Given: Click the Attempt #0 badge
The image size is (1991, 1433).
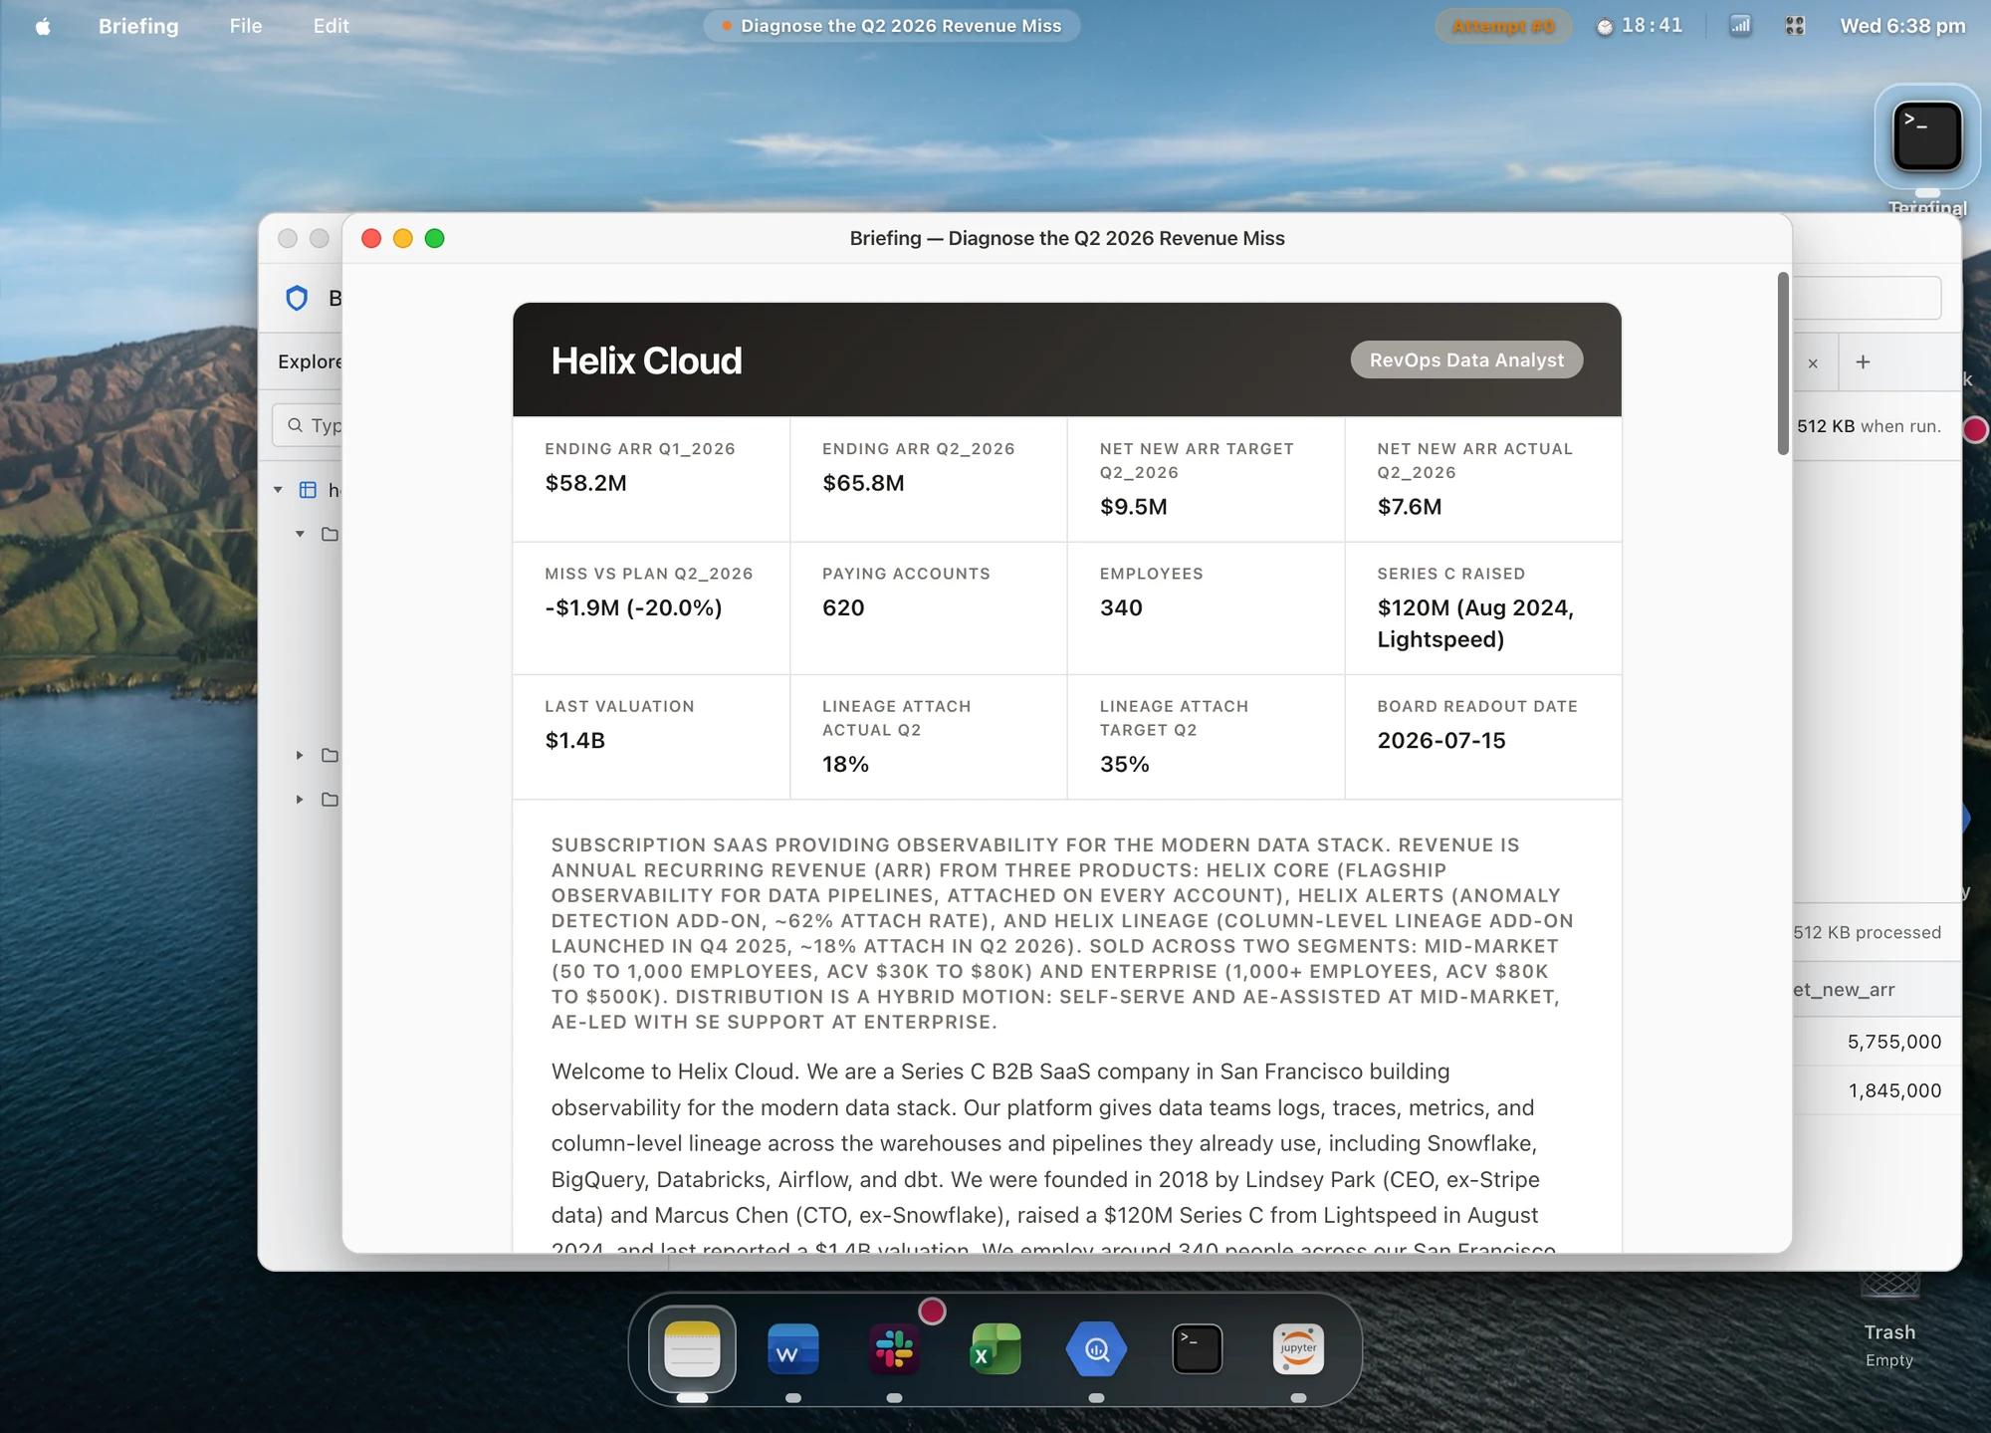Looking at the screenshot, I should (x=1503, y=26).
